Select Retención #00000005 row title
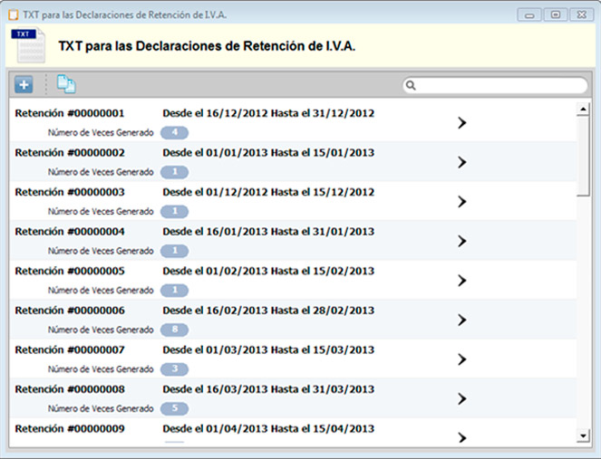The image size is (601, 459). [70, 271]
